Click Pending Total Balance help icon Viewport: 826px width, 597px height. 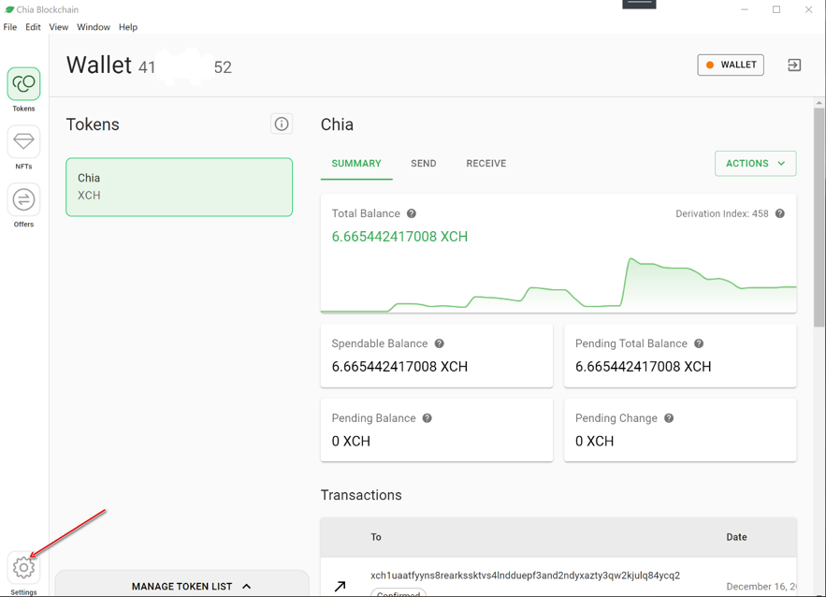tap(699, 343)
